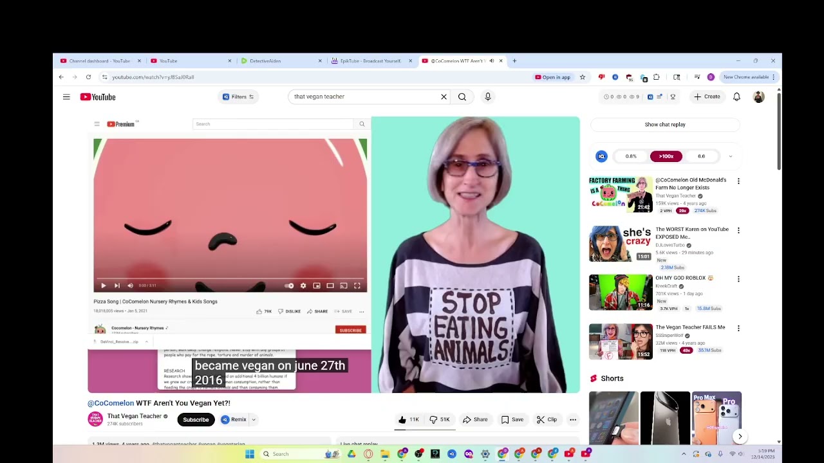Open the vidIQ Filters dropdown
The width and height of the screenshot is (824, 463).
[x=238, y=96]
